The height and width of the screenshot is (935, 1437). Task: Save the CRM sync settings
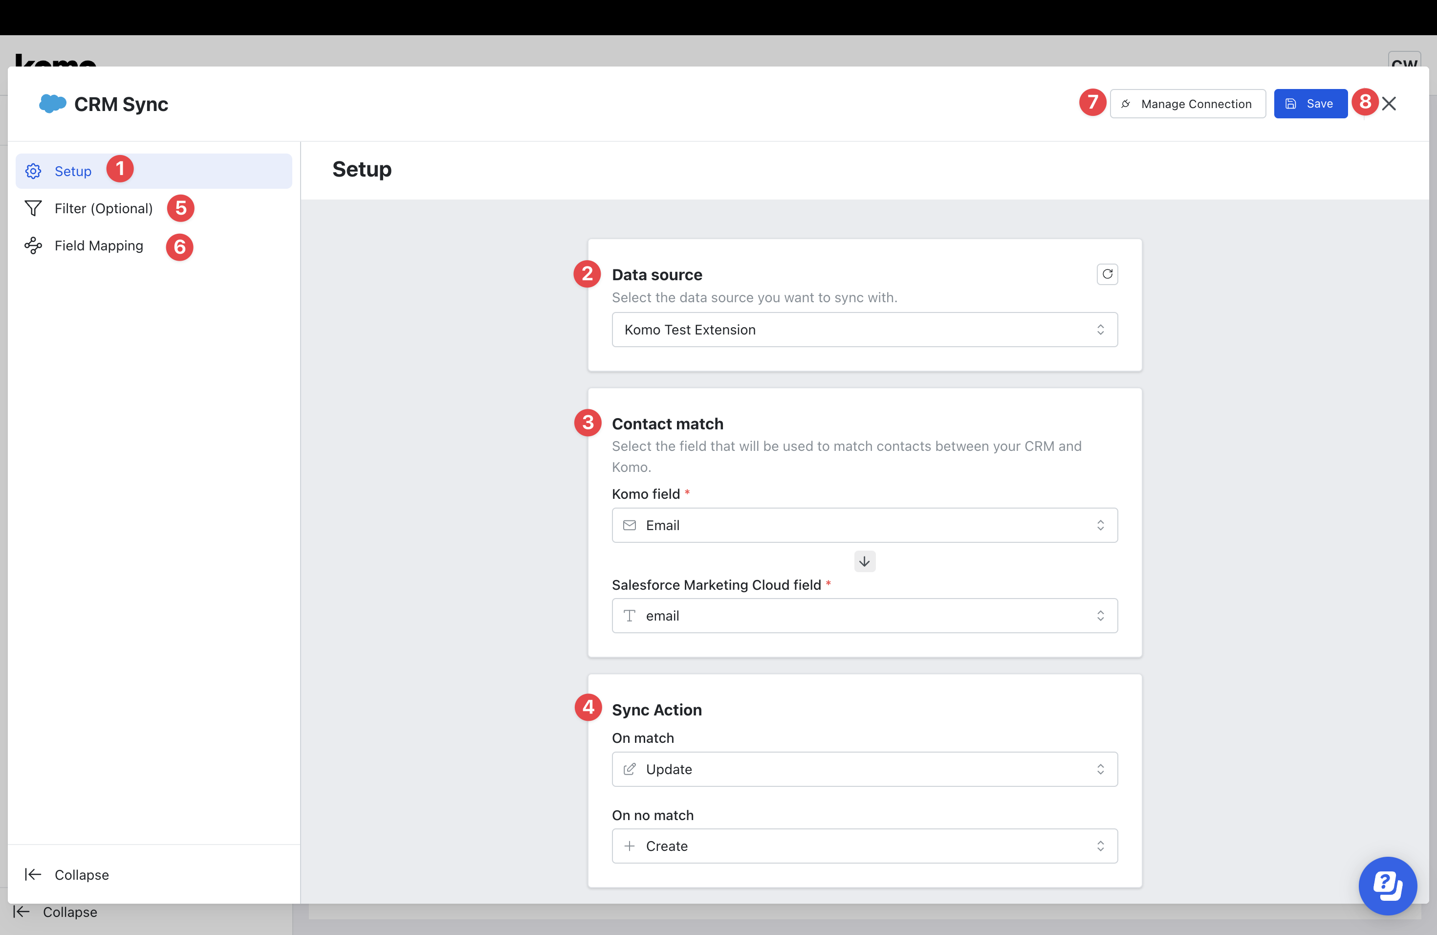pos(1310,104)
